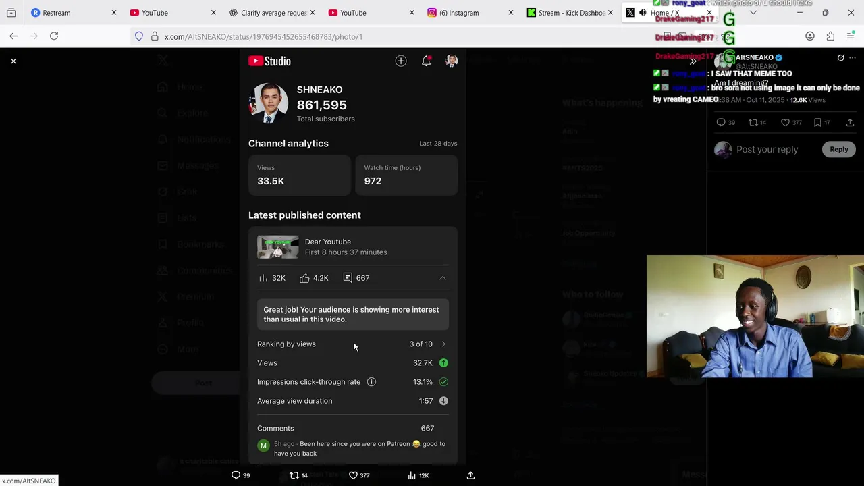
Task: Open the YouTube Studio notifications bell
Action: coord(426,61)
